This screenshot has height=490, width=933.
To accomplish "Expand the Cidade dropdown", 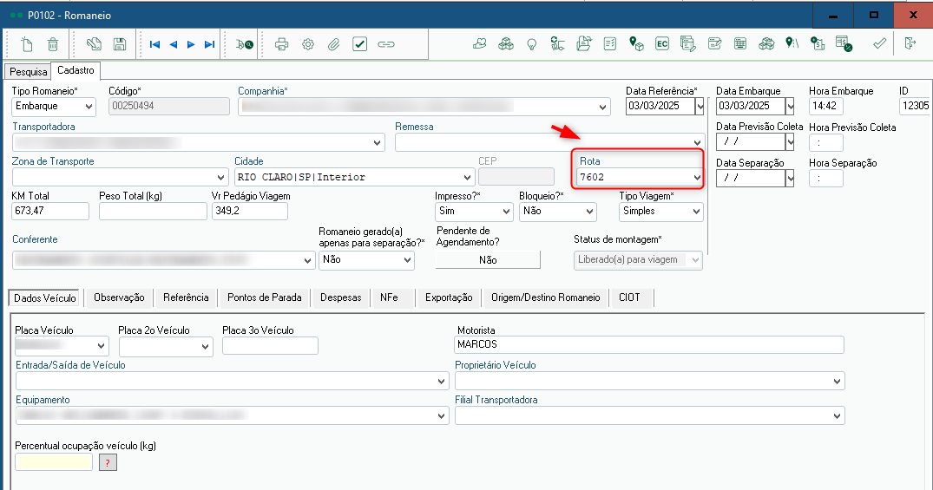I will pos(468,177).
